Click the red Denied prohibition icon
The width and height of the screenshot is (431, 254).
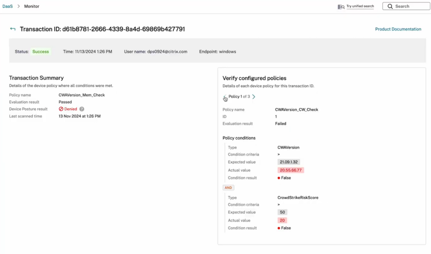coord(61,109)
